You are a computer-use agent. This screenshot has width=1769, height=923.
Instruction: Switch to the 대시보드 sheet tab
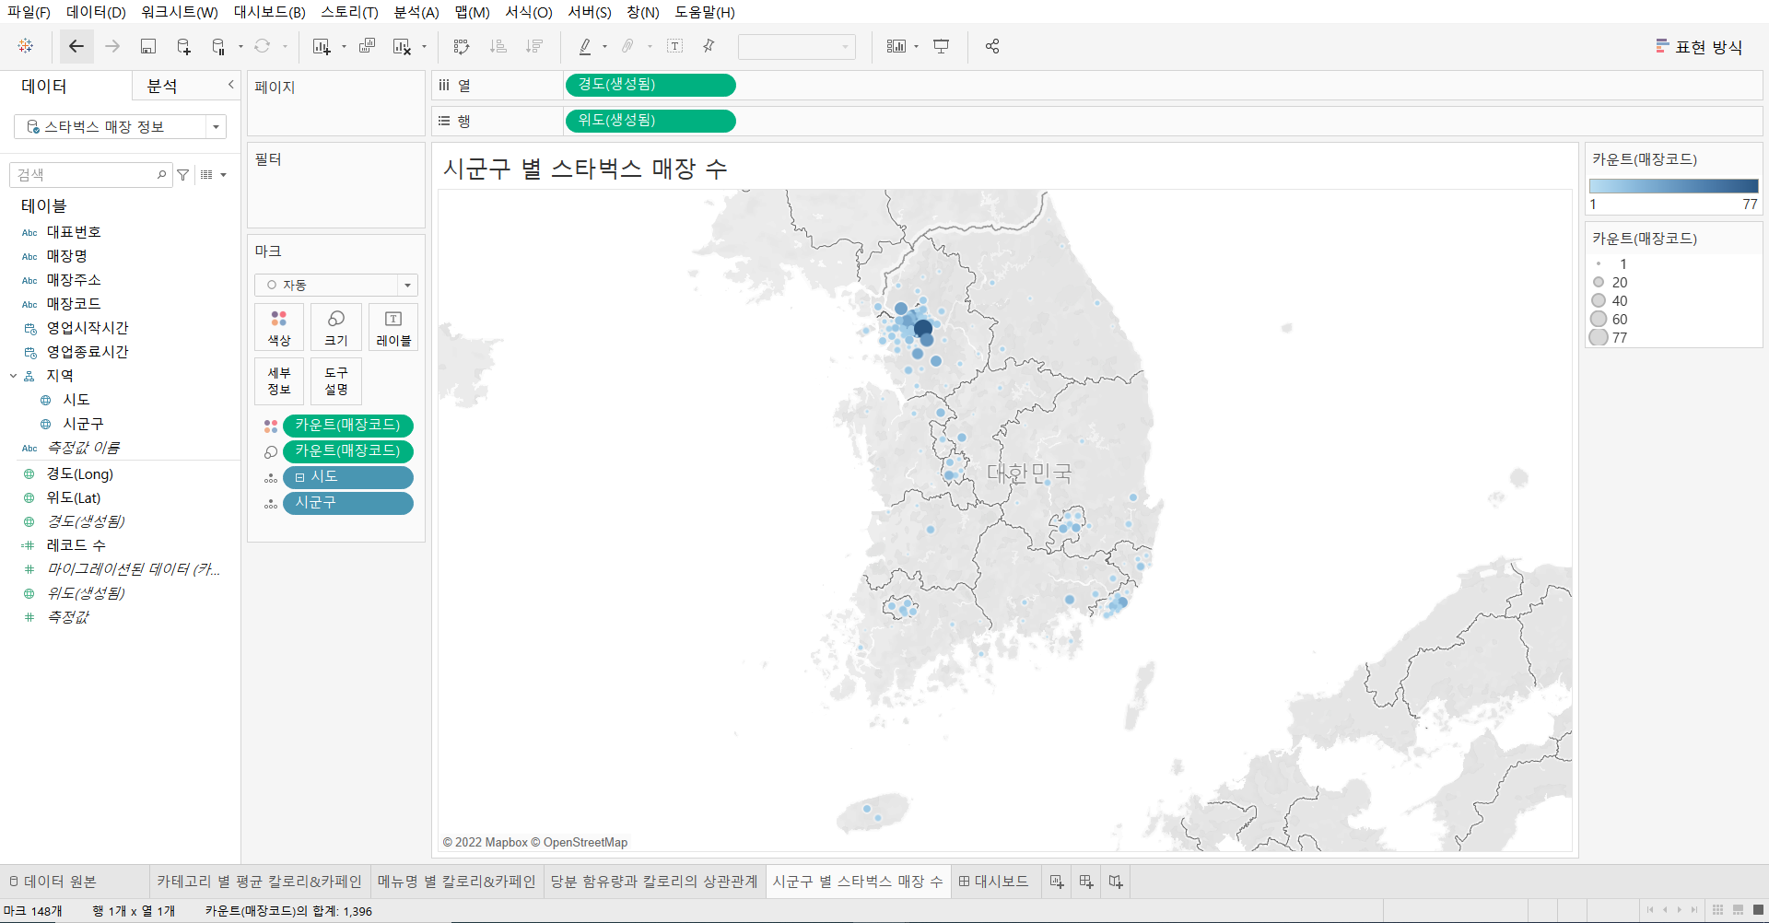point(993,882)
